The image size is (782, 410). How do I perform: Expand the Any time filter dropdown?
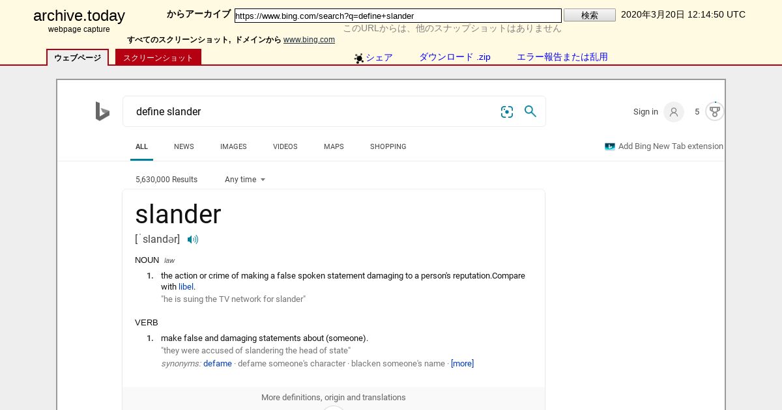(245, 180)
